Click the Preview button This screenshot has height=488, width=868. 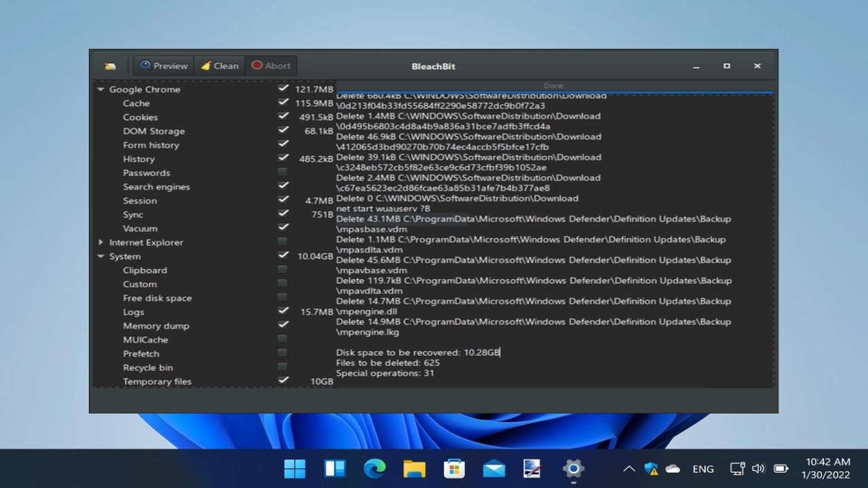click(x=164, y=66)
